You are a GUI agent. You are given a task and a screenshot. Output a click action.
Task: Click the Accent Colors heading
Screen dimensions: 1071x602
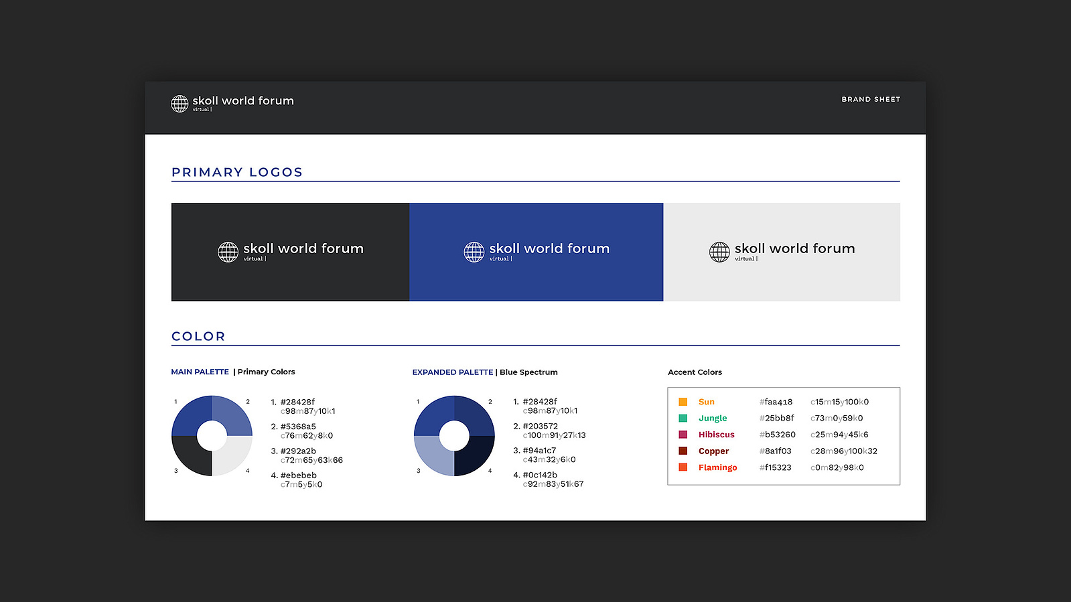pos(695,372)
